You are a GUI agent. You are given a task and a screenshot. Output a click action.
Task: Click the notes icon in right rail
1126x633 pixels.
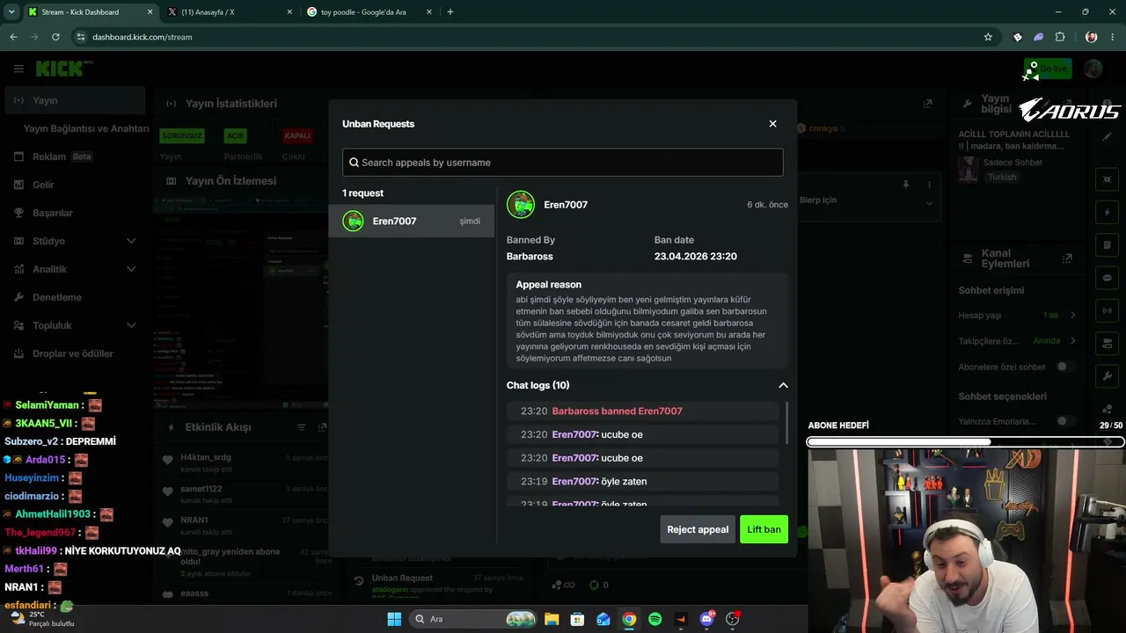(x=1108, y=244)
